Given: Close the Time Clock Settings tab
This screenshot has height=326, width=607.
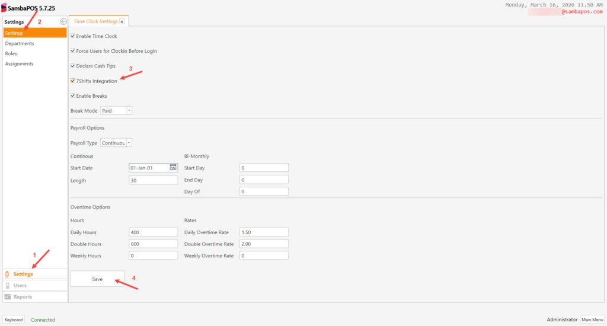Looking at the screenshot, I should 122,21.
